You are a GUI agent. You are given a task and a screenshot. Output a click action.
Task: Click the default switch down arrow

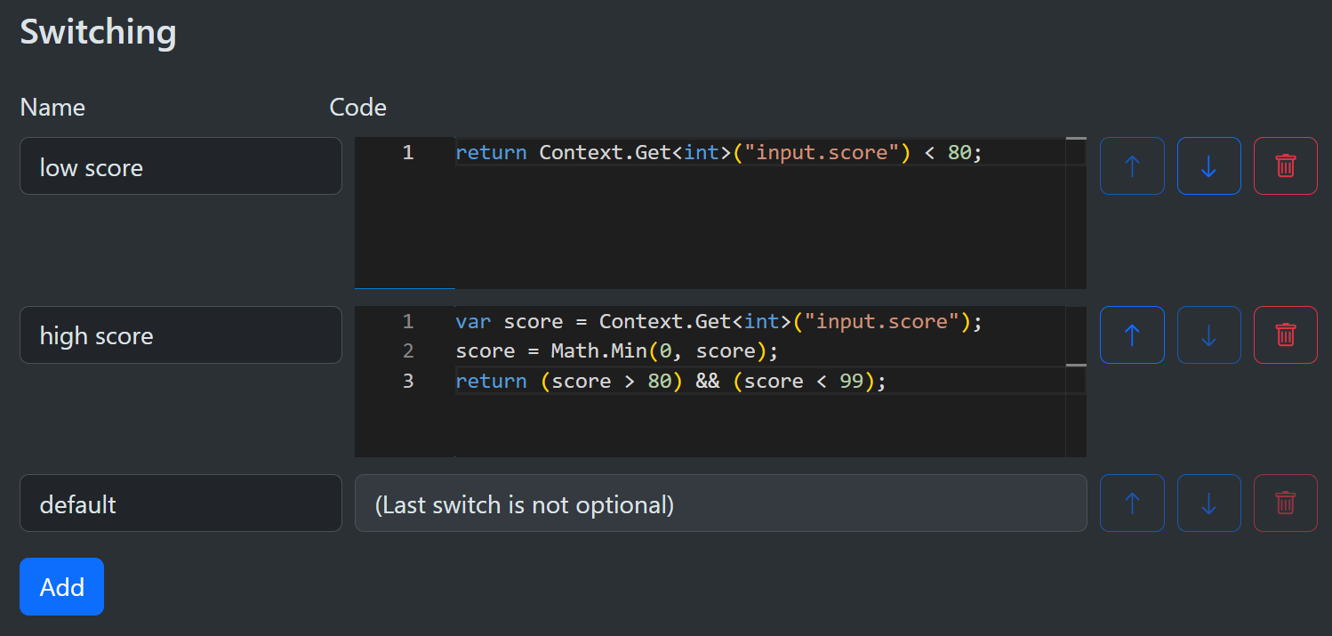pos(1208,503)
